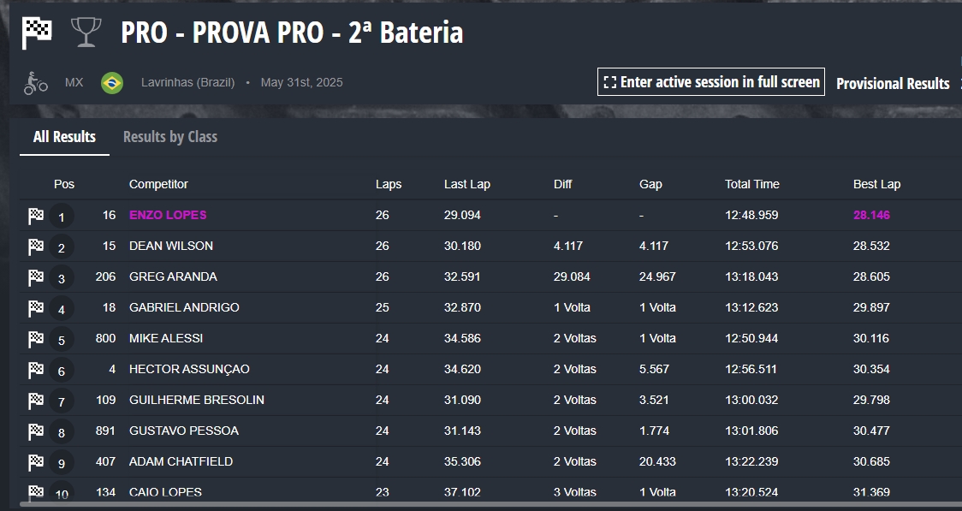Sort by the Total Time column header
This screenshot has height=511, width=962.
coord(752,184)
